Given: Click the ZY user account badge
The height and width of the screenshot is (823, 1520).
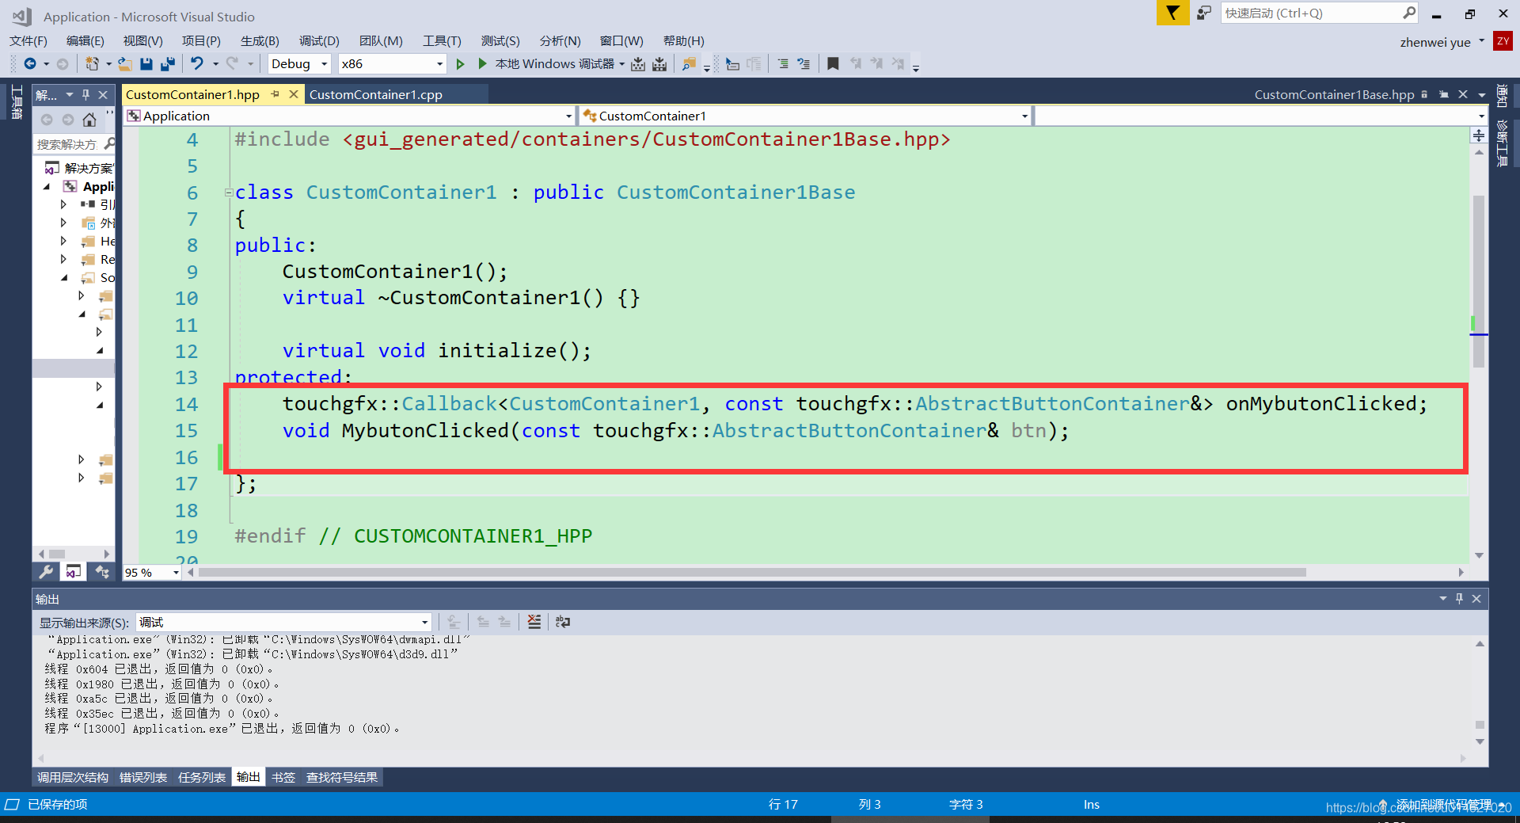Looking at the screenshot, I should click(1503, 41).
